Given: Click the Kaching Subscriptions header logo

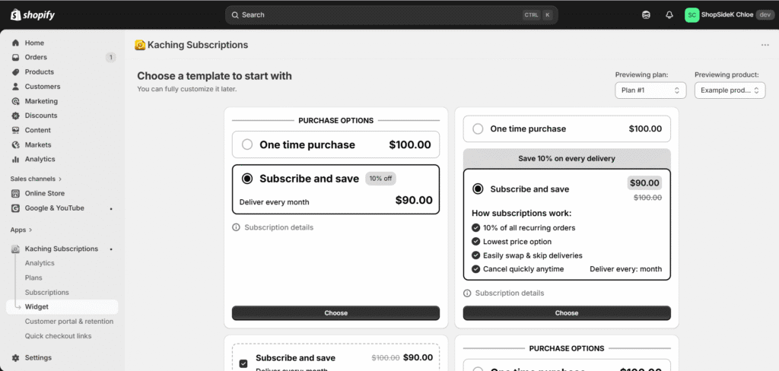Looking at the screenshot, I should point(140,45).
